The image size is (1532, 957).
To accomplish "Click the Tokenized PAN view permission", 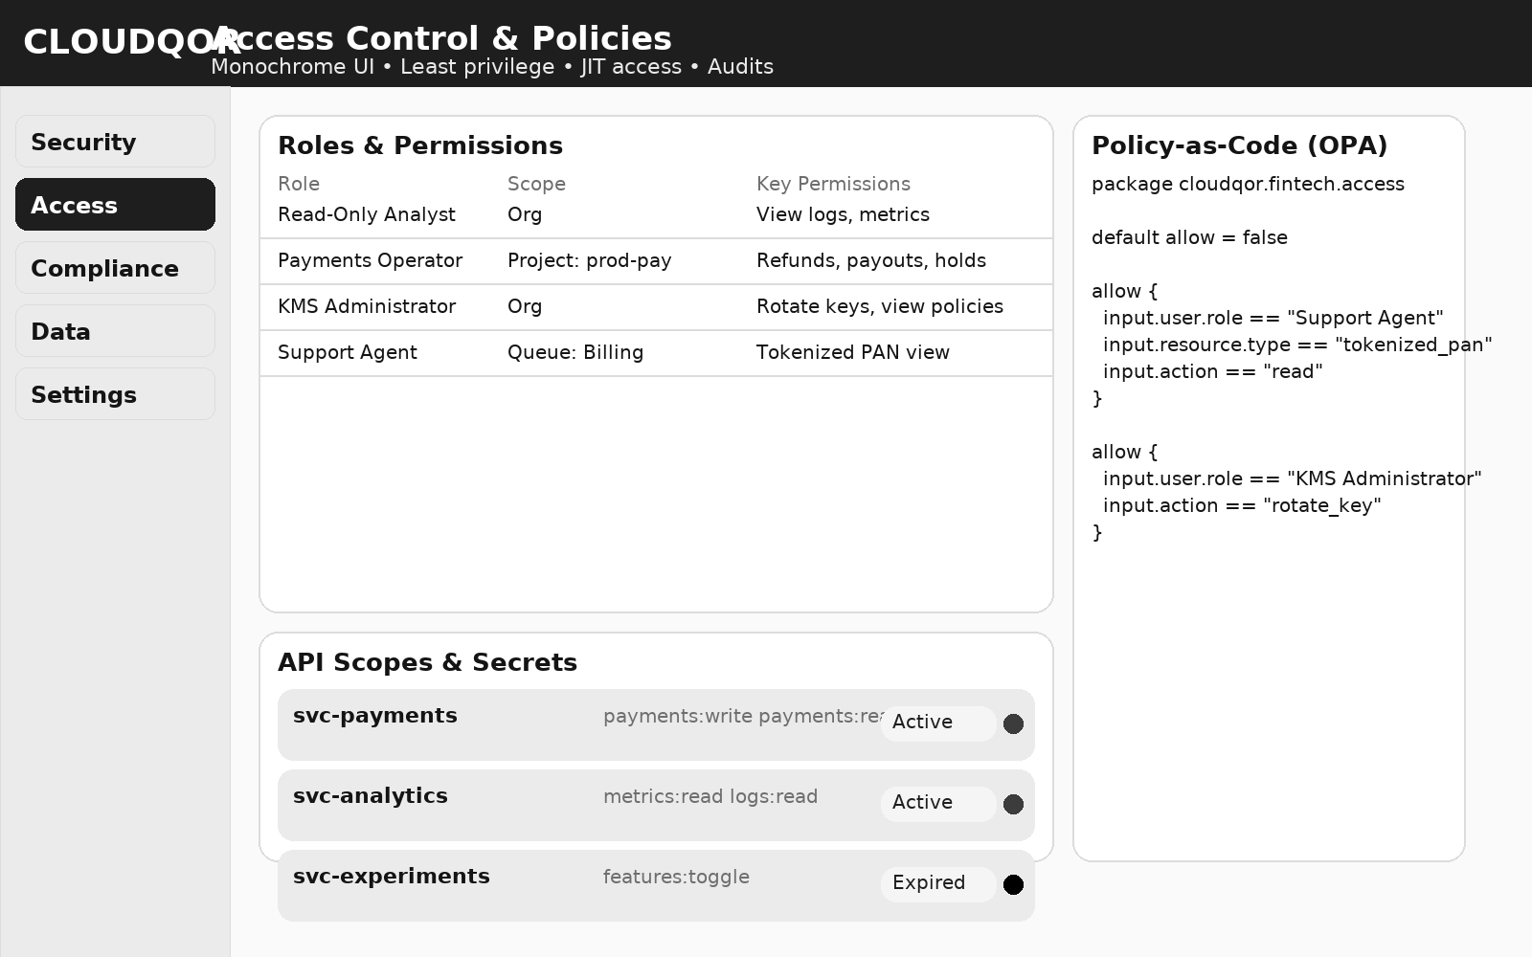I will (853, 352).
